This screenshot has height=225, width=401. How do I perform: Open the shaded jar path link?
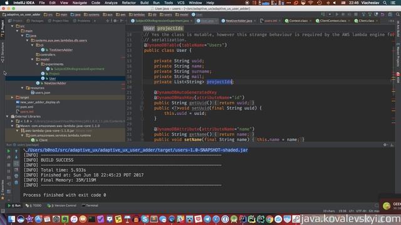coord(137,150)
